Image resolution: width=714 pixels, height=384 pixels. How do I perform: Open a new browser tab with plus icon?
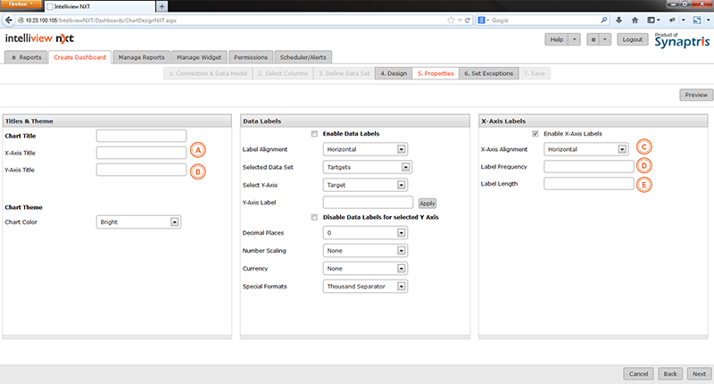click(x=162, y=6)
